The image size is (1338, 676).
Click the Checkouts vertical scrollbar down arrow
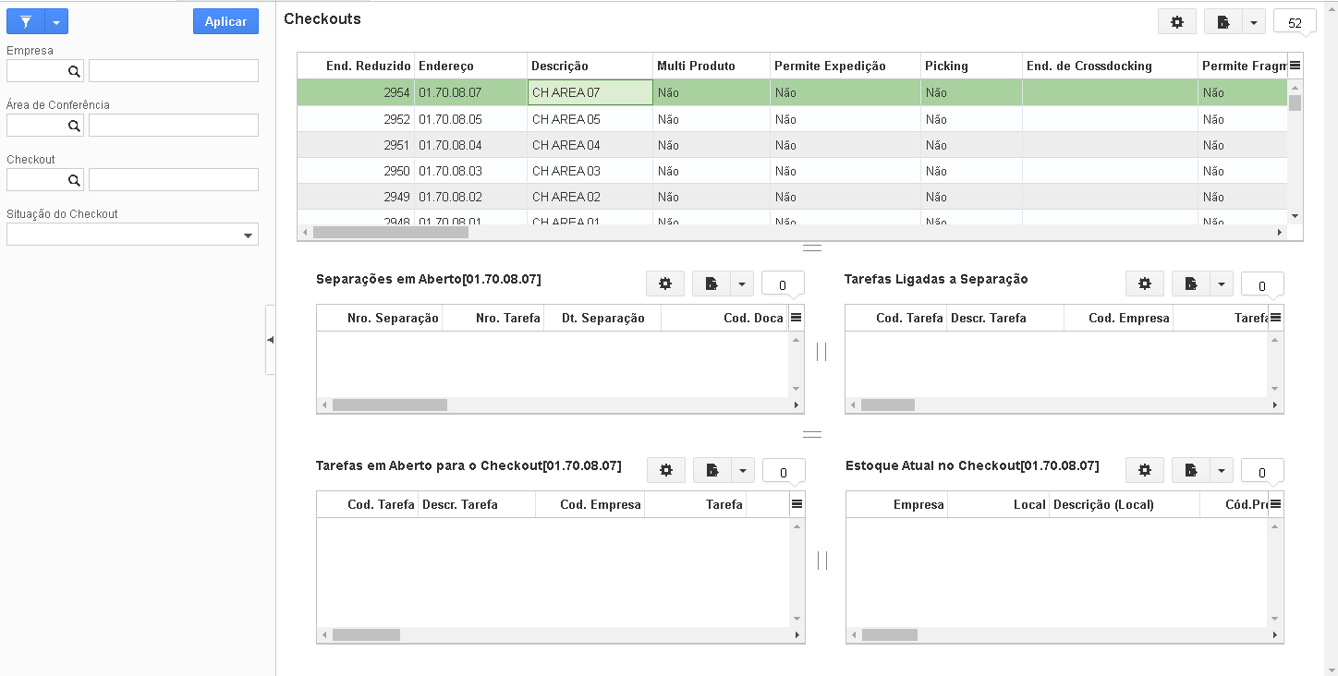pos(1295,215)
